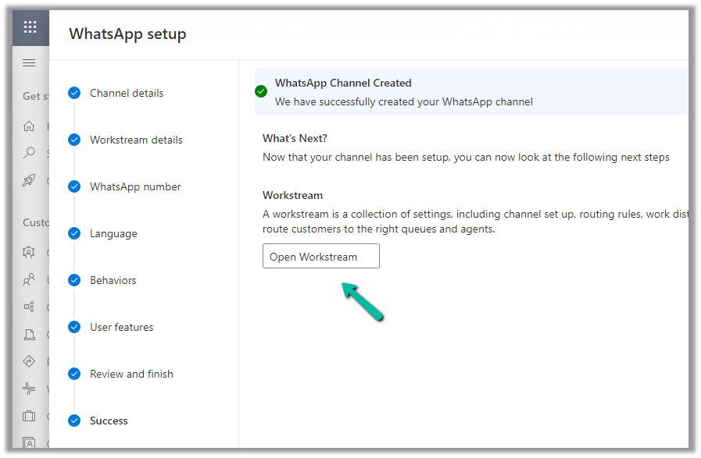Jump to the Language step
The width and height of the screenshot is (701, 458).
[113, 233]
